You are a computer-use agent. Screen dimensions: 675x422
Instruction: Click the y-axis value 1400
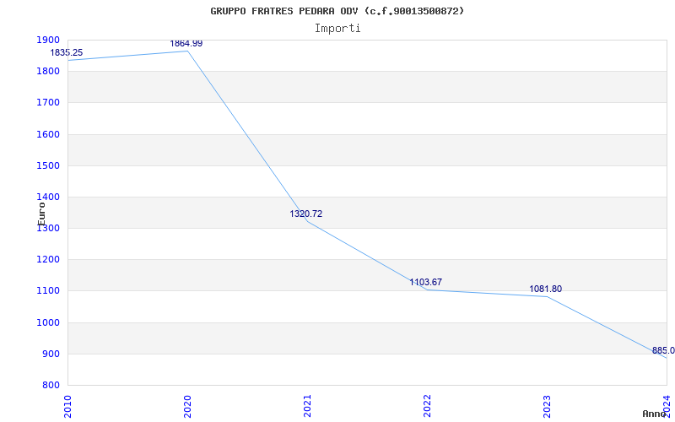48,197
